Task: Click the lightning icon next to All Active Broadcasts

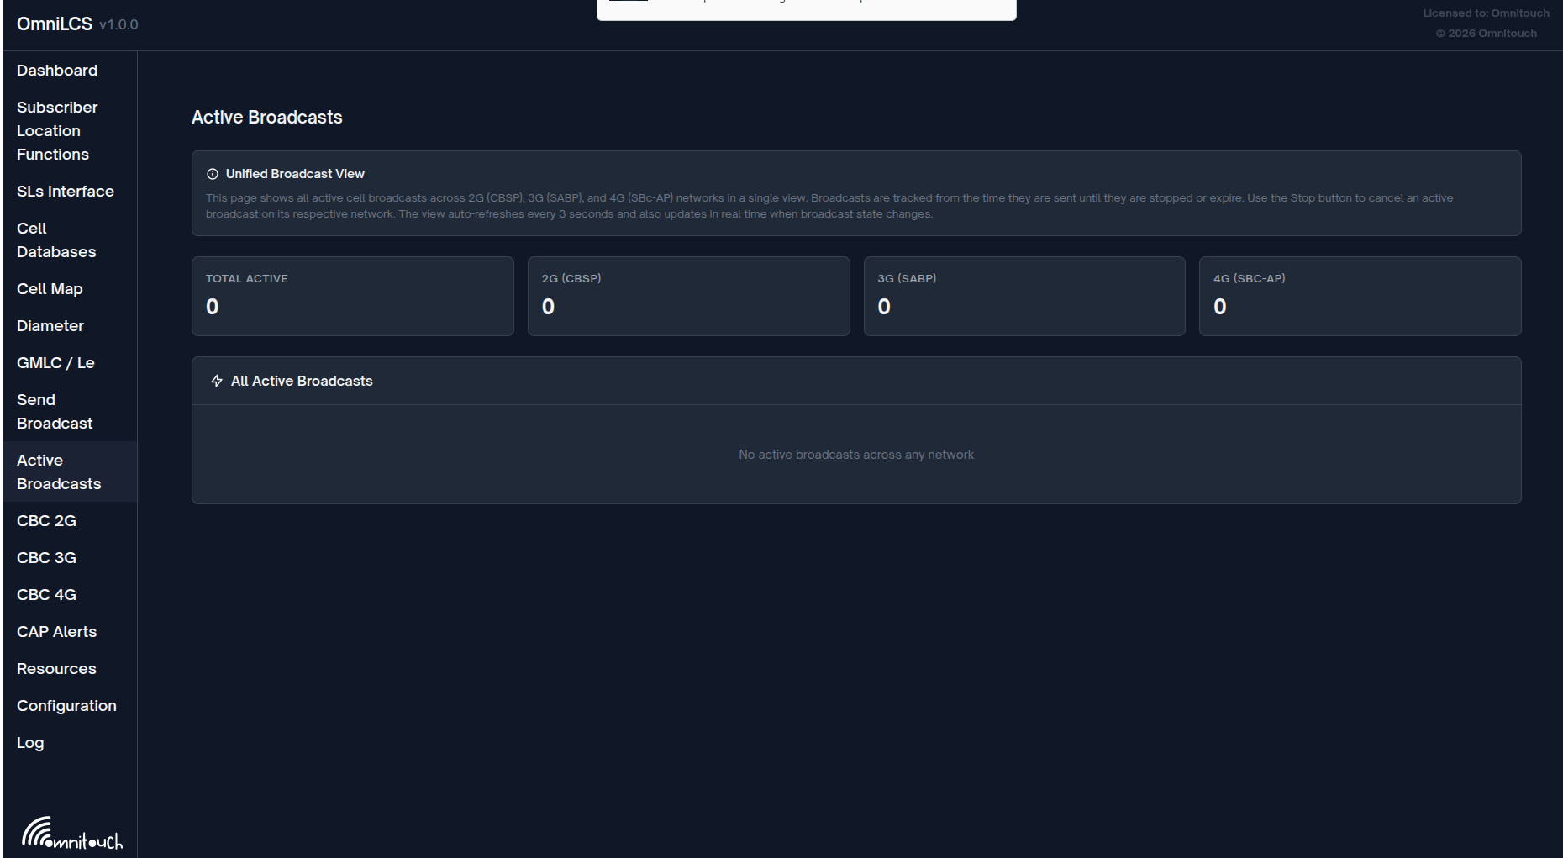Action: point(217,381)
